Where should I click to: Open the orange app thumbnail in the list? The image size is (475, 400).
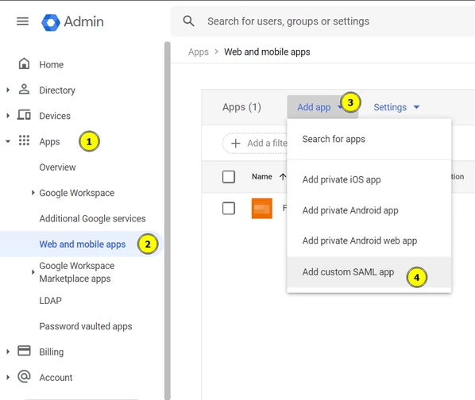point(262,209)
